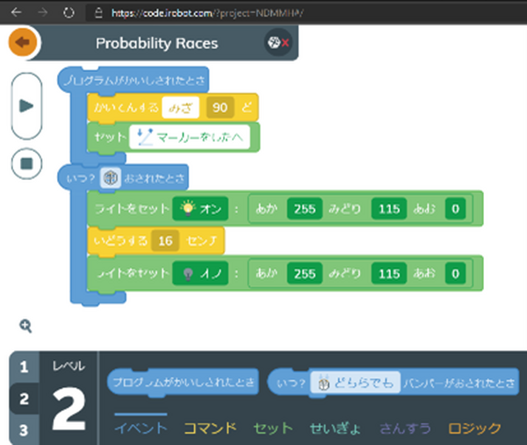527x445 pixels.
Task: Switch to level 3
Action: (25, 430)
